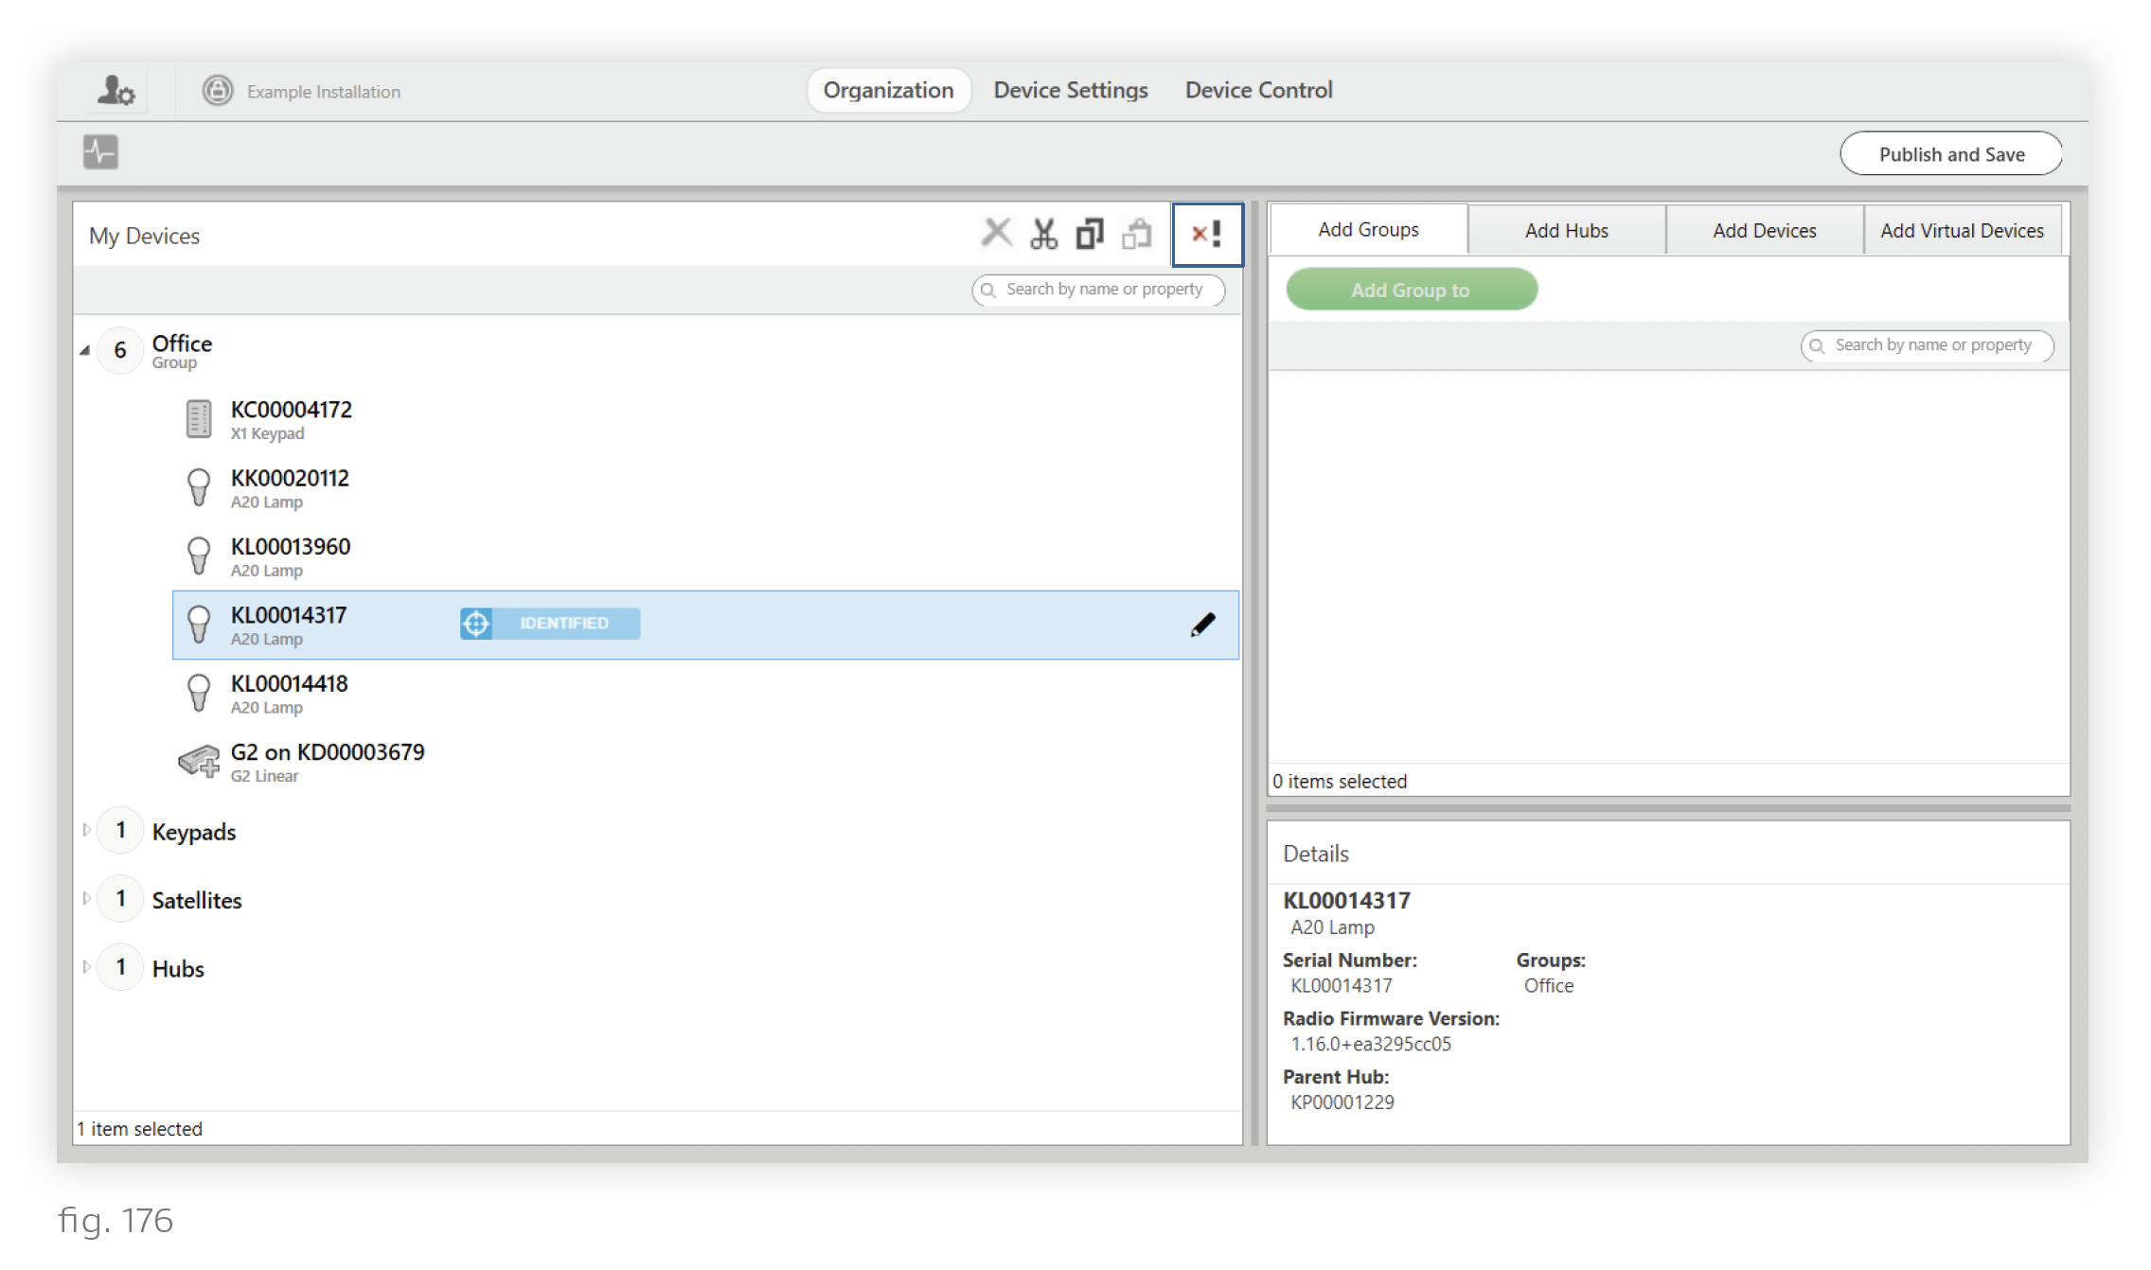Select the KL00014418 A20 Lamp row
Viewport: 2151px width, 1270px height.
coord(705,694)
